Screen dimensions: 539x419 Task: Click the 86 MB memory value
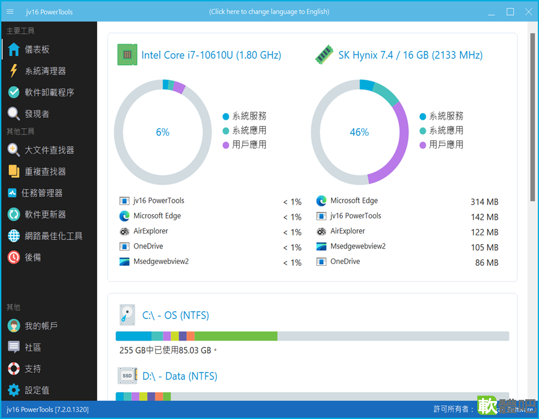[487, 263]
